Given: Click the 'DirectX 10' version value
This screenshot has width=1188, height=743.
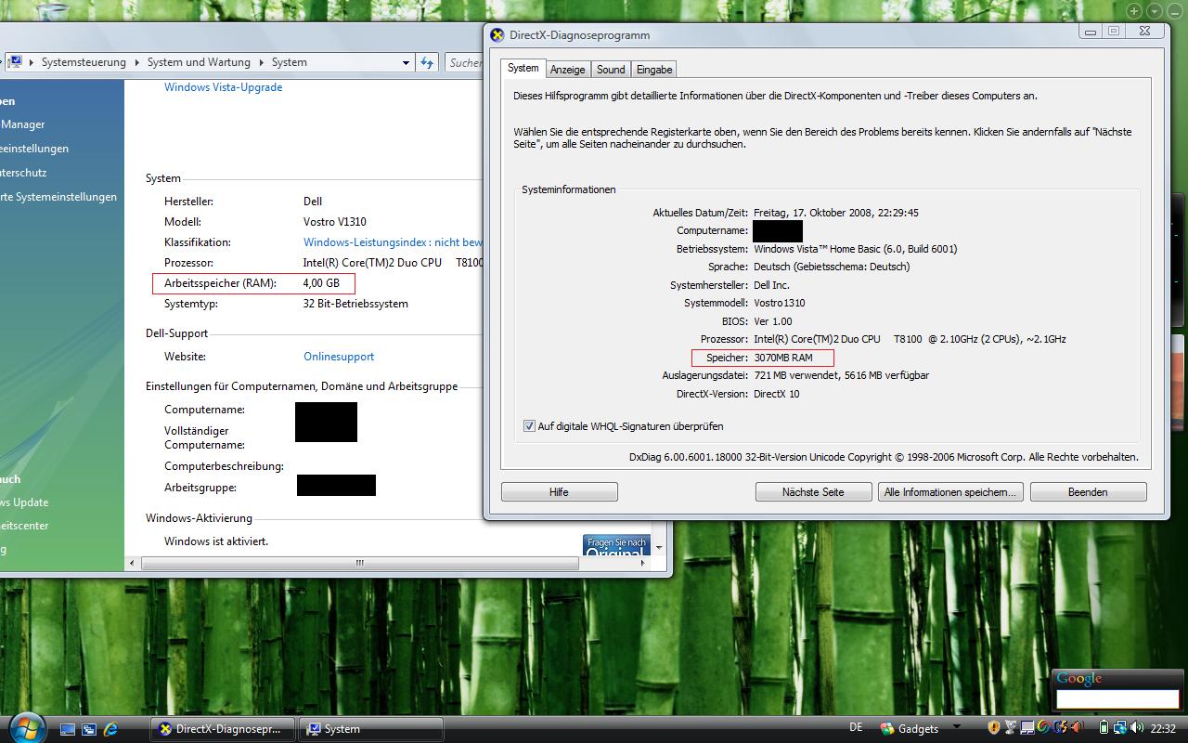Looking at the screenshot, I should coord(777,394).
